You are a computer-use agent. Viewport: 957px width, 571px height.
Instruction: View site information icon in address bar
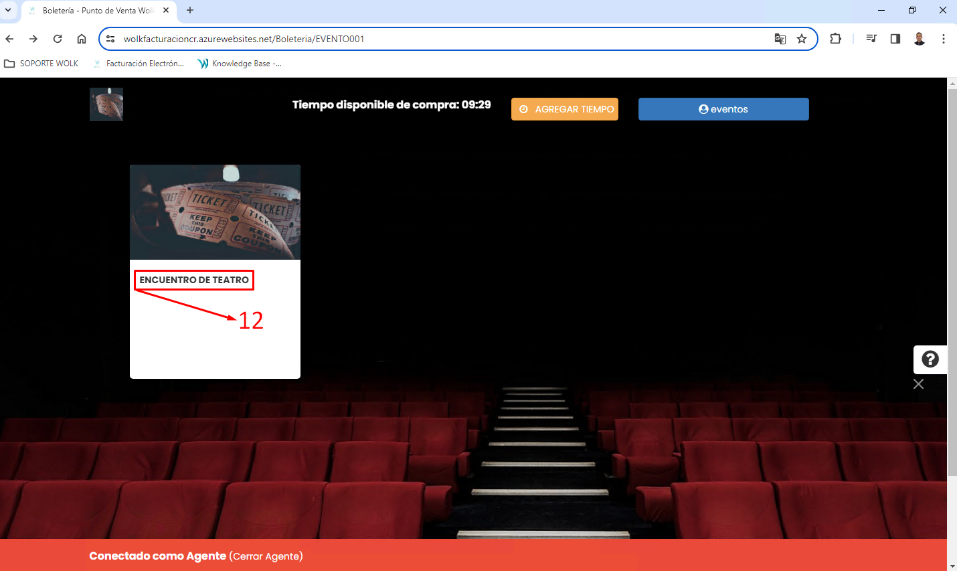click(x=111, y=39)
